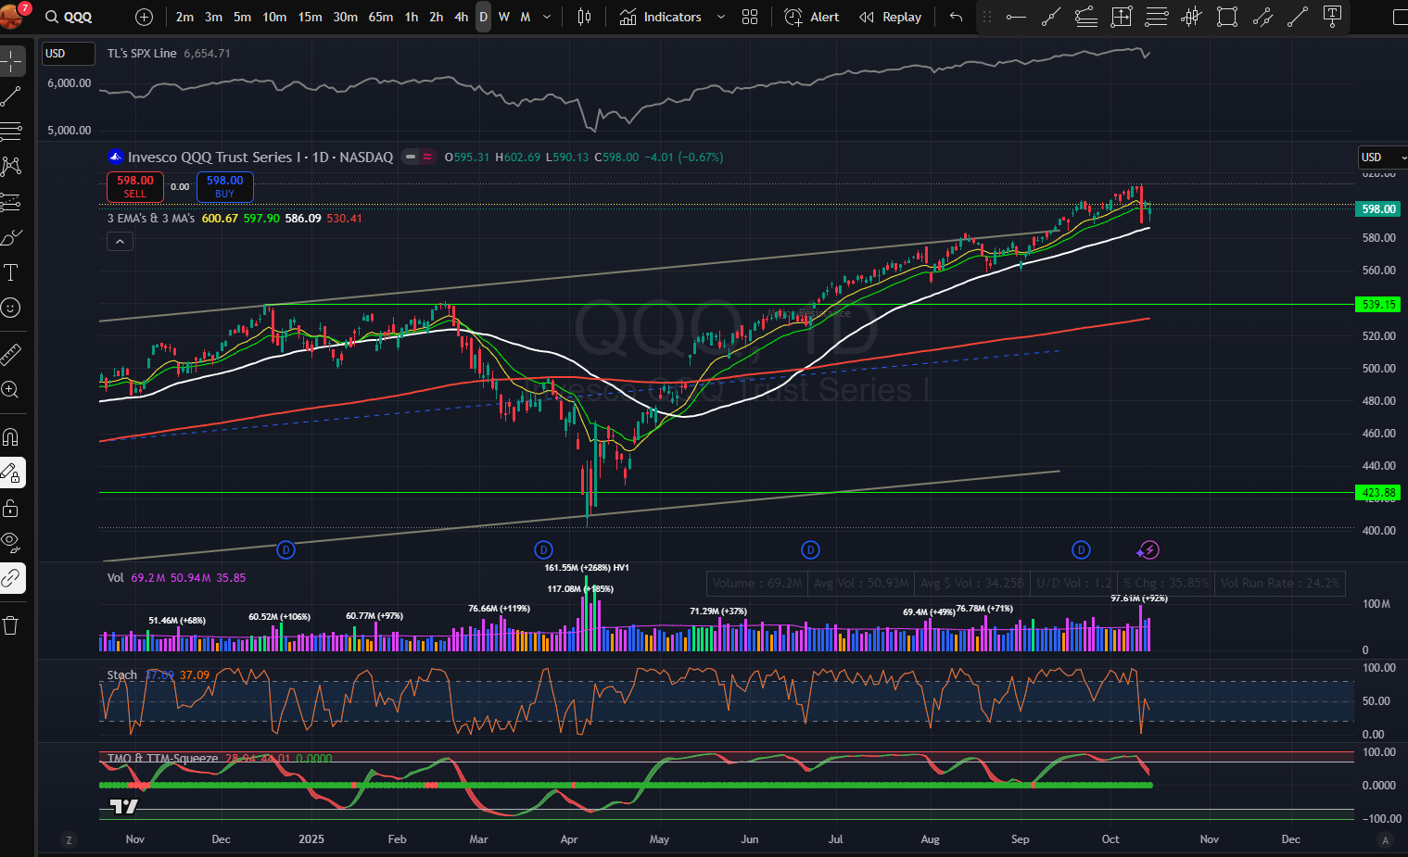Select the 3 EMA's & 3 MA's legend
The width and height of the screenshot is (1408, 857).
151,219
